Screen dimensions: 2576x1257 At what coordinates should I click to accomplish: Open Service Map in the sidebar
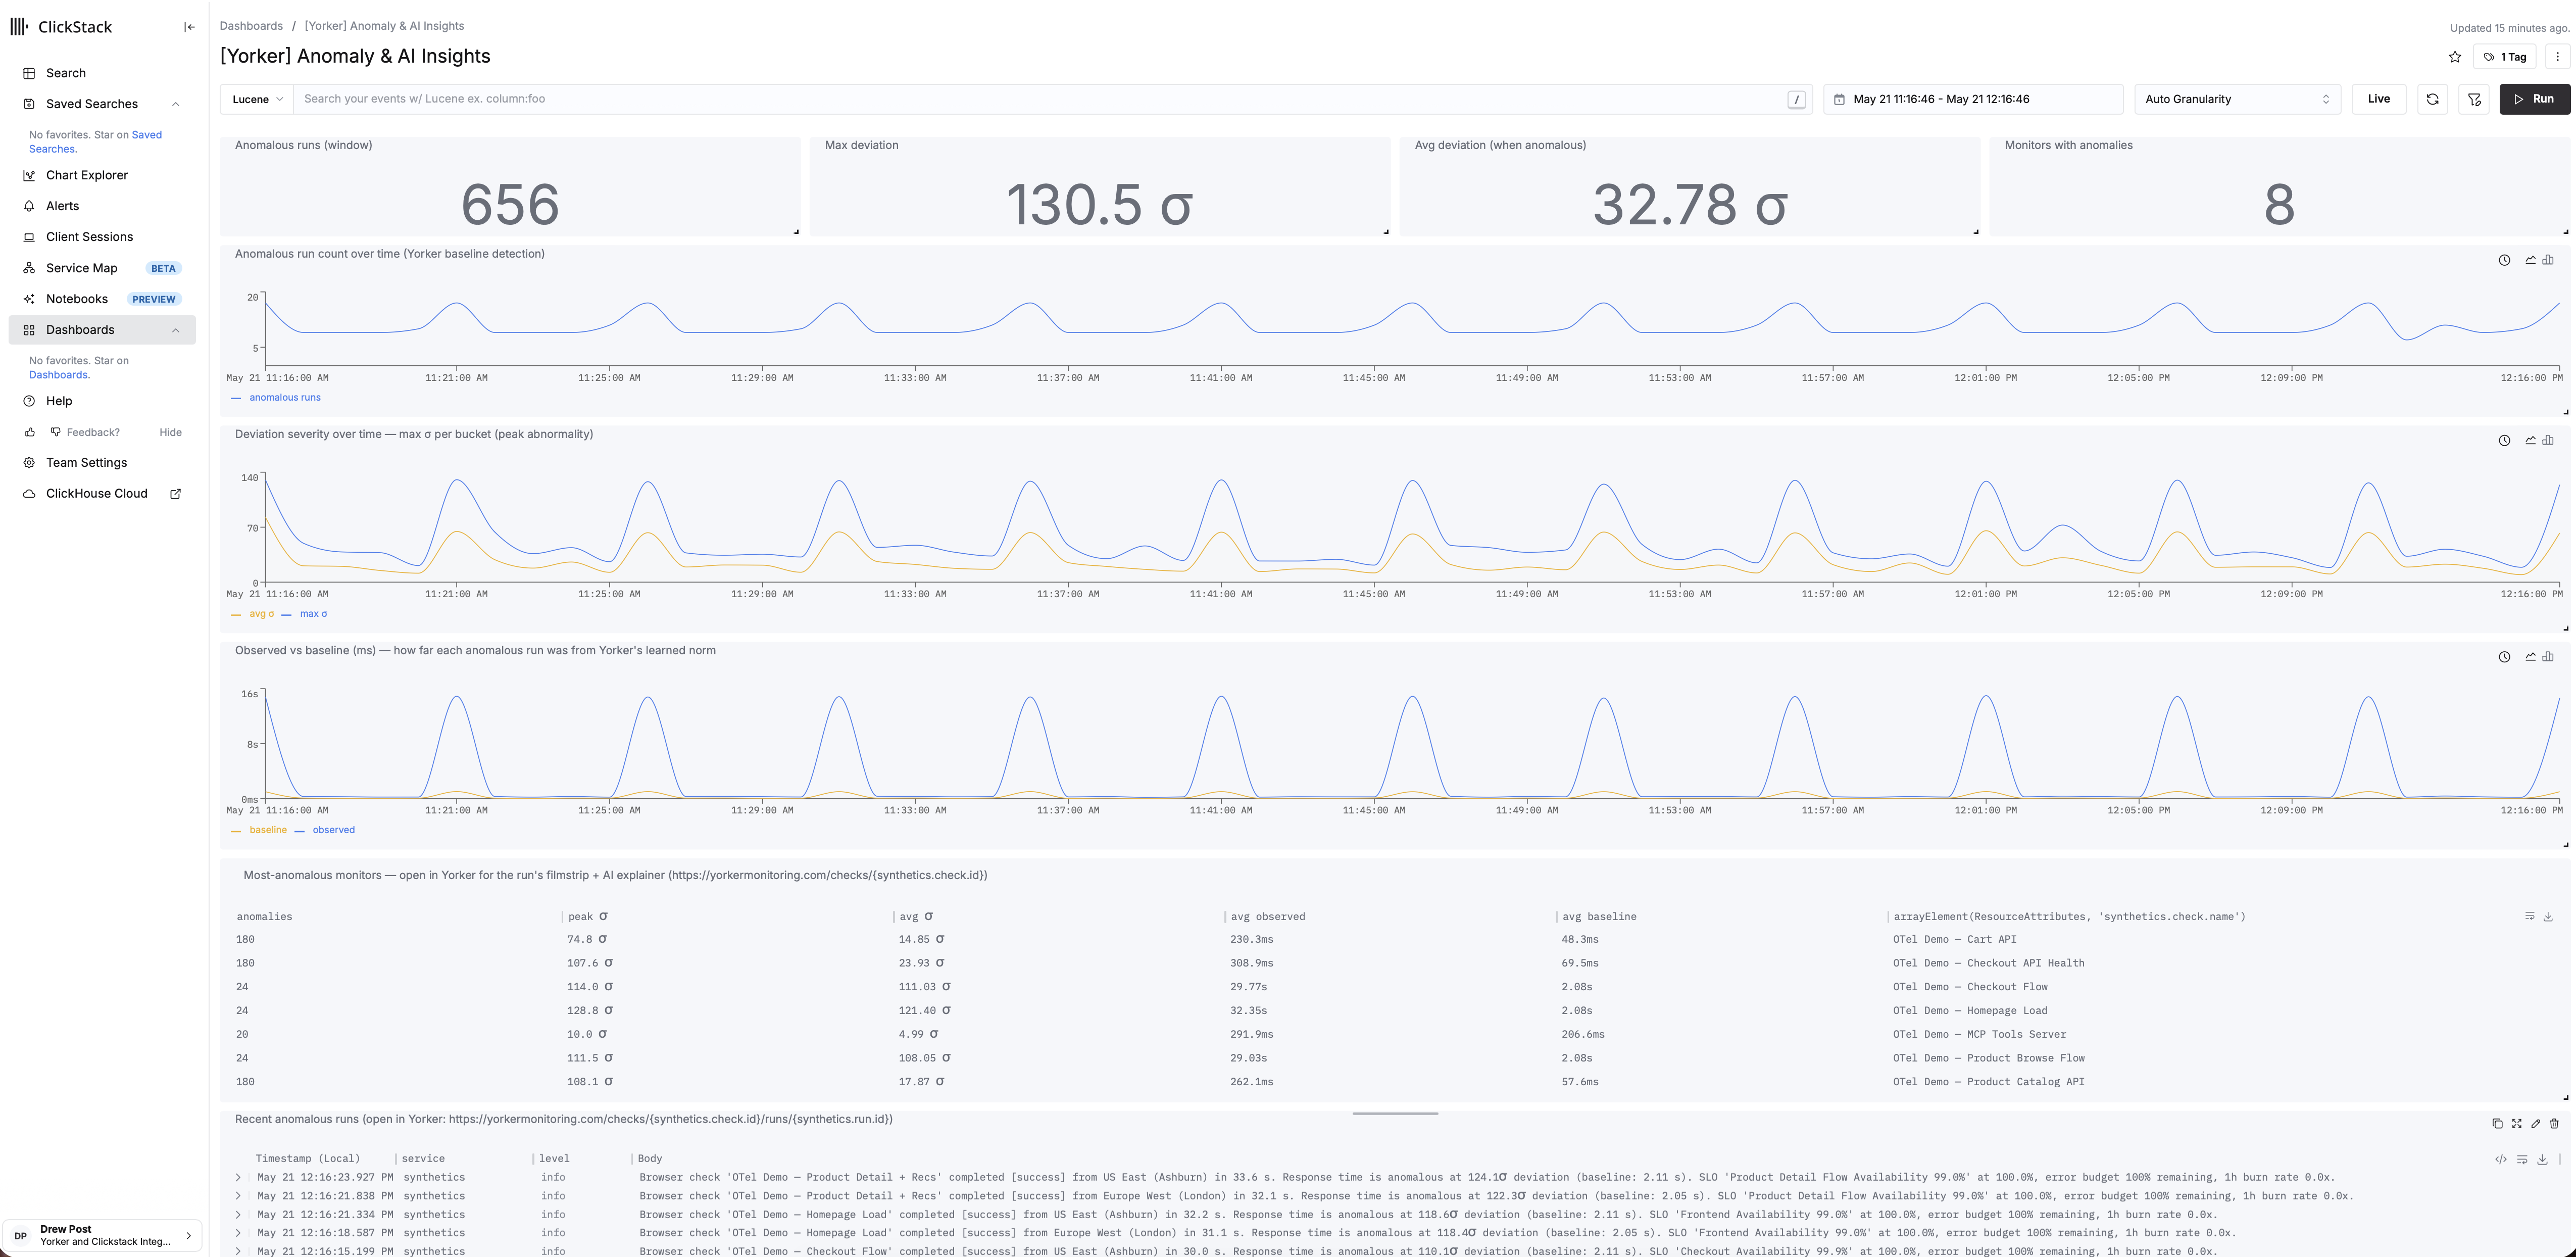point(102,268)
